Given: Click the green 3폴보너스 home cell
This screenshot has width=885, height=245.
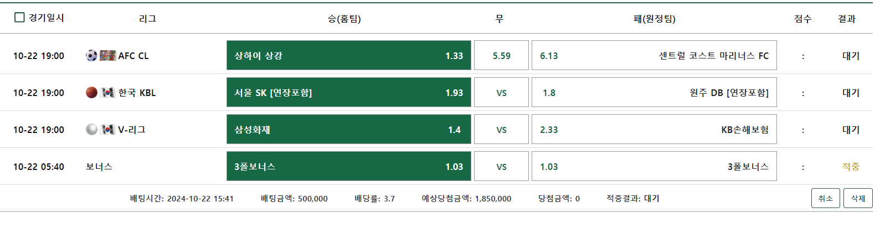Looking at the screenshot, I should pos(348,166).
